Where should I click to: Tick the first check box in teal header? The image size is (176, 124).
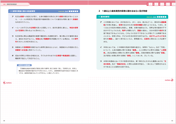[158, 17]
